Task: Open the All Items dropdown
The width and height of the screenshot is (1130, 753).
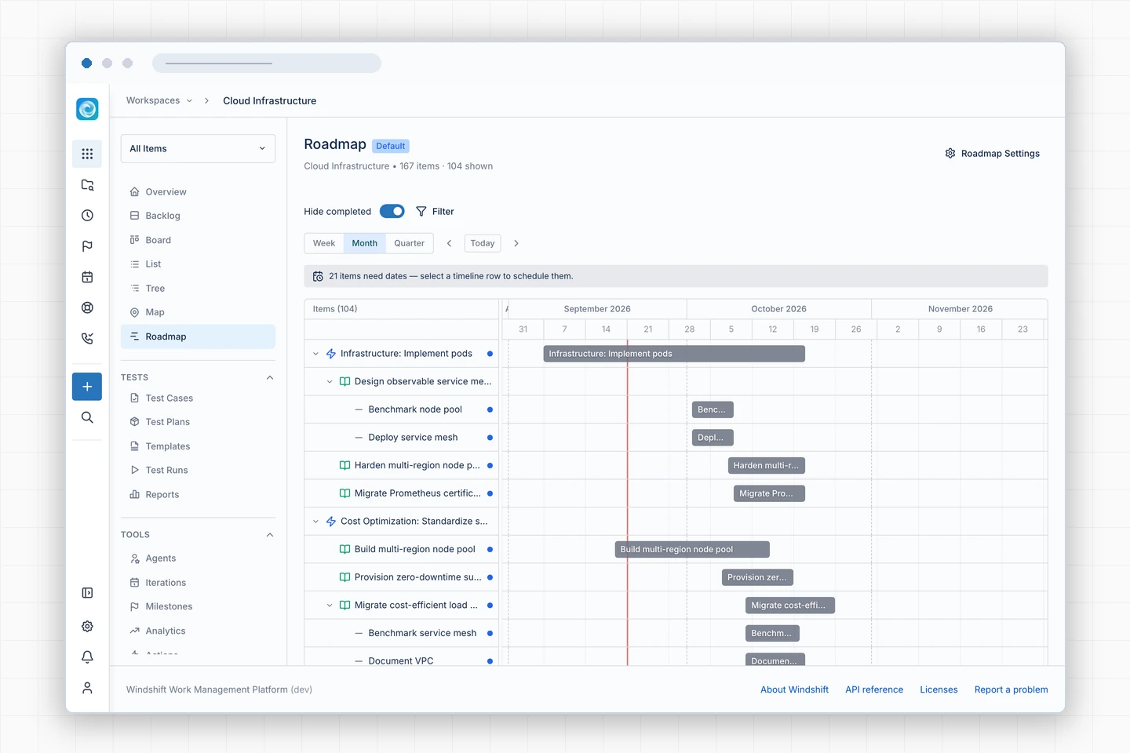Action: click(198, 149)
